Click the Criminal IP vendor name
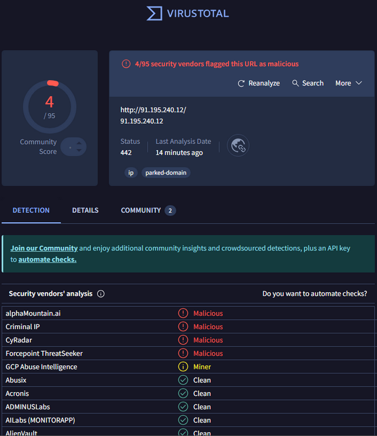The height and width of the screenshot is (436, 377). click(22, 327)
